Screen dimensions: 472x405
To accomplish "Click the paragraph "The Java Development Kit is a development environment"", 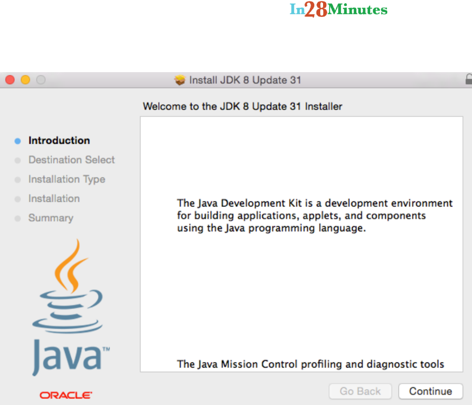I will [x=315, y=215].
